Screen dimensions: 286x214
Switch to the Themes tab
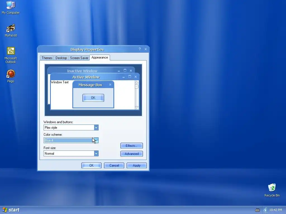47,58
